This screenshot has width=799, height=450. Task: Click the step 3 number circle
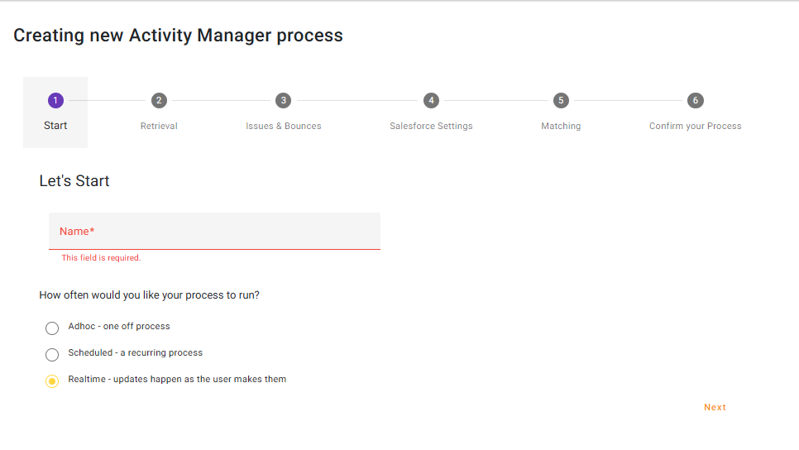[284, 100]
